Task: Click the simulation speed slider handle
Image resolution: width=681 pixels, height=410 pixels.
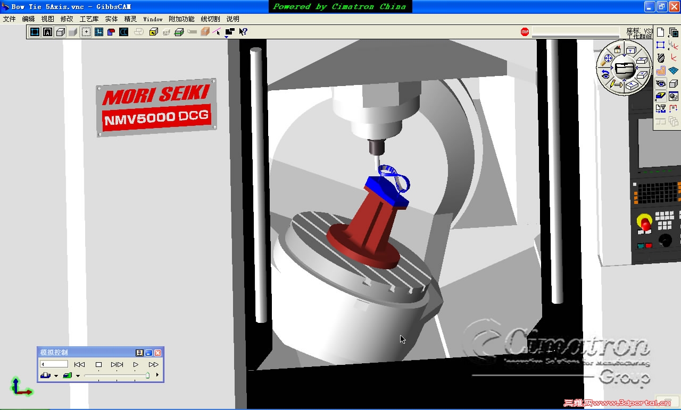Action: tap(147, 375)
